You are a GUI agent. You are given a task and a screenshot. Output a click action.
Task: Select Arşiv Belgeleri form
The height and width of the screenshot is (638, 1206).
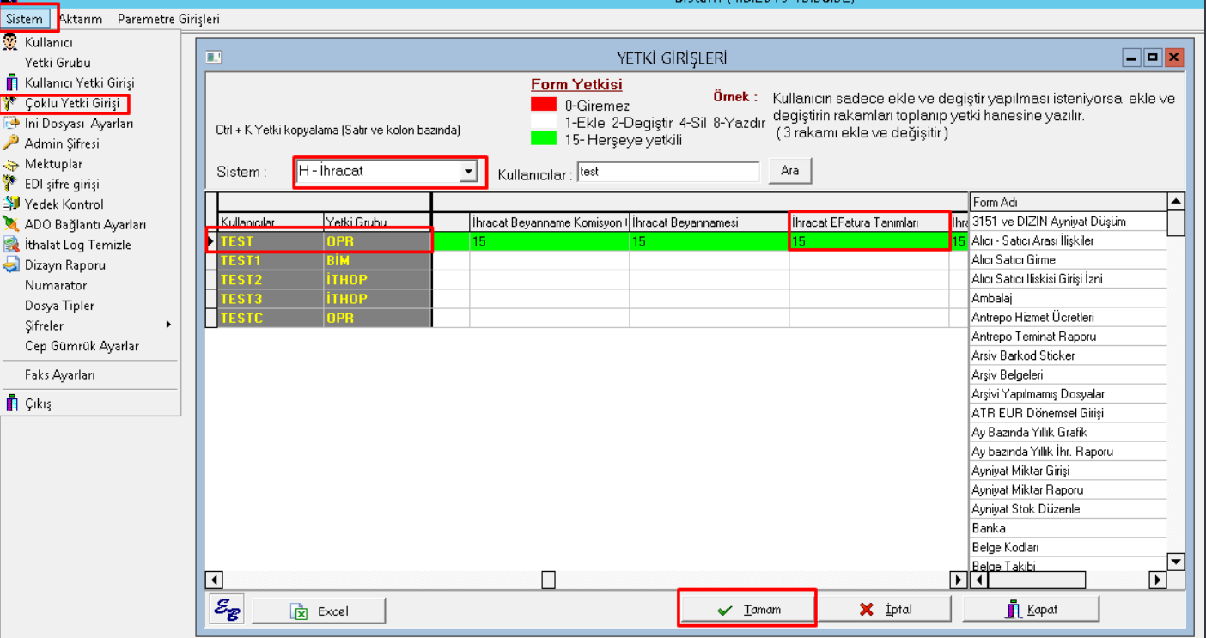pyautogui.click(x=1069, y=374)
